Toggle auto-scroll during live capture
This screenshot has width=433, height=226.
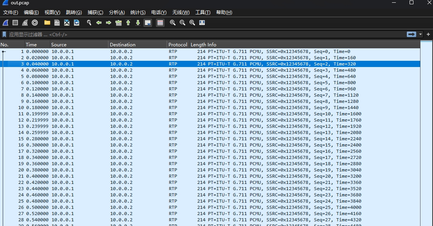coord(148,23)
